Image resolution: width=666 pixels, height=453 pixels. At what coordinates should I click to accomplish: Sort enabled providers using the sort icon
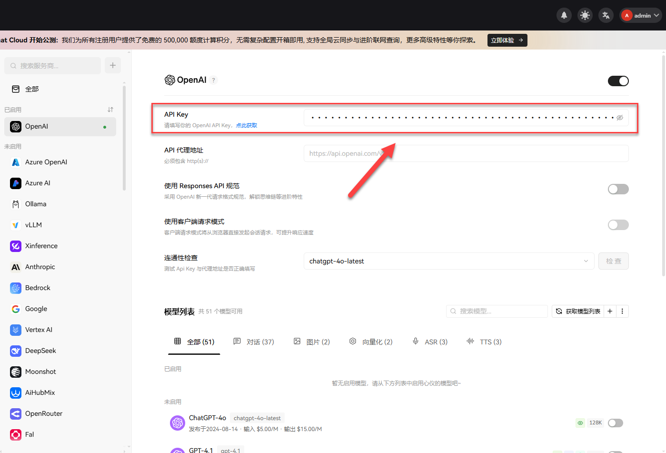(x=110, y=109)
